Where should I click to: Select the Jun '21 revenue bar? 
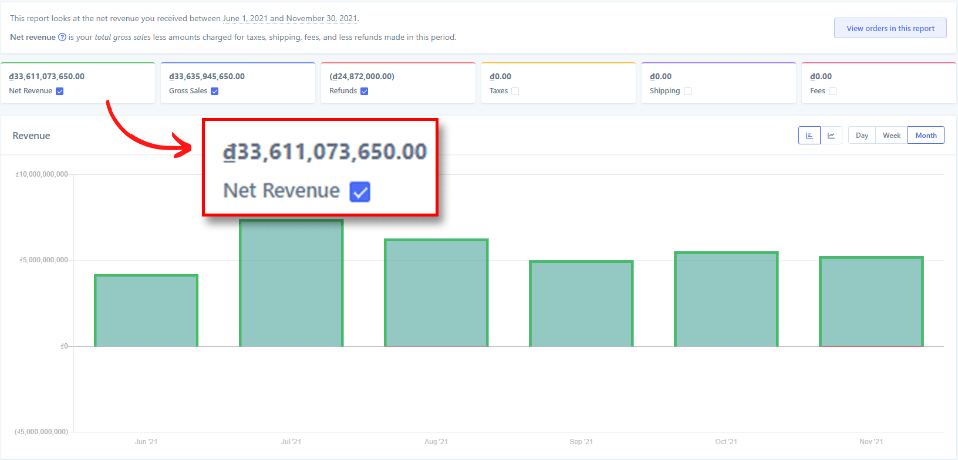pos(146,310)
